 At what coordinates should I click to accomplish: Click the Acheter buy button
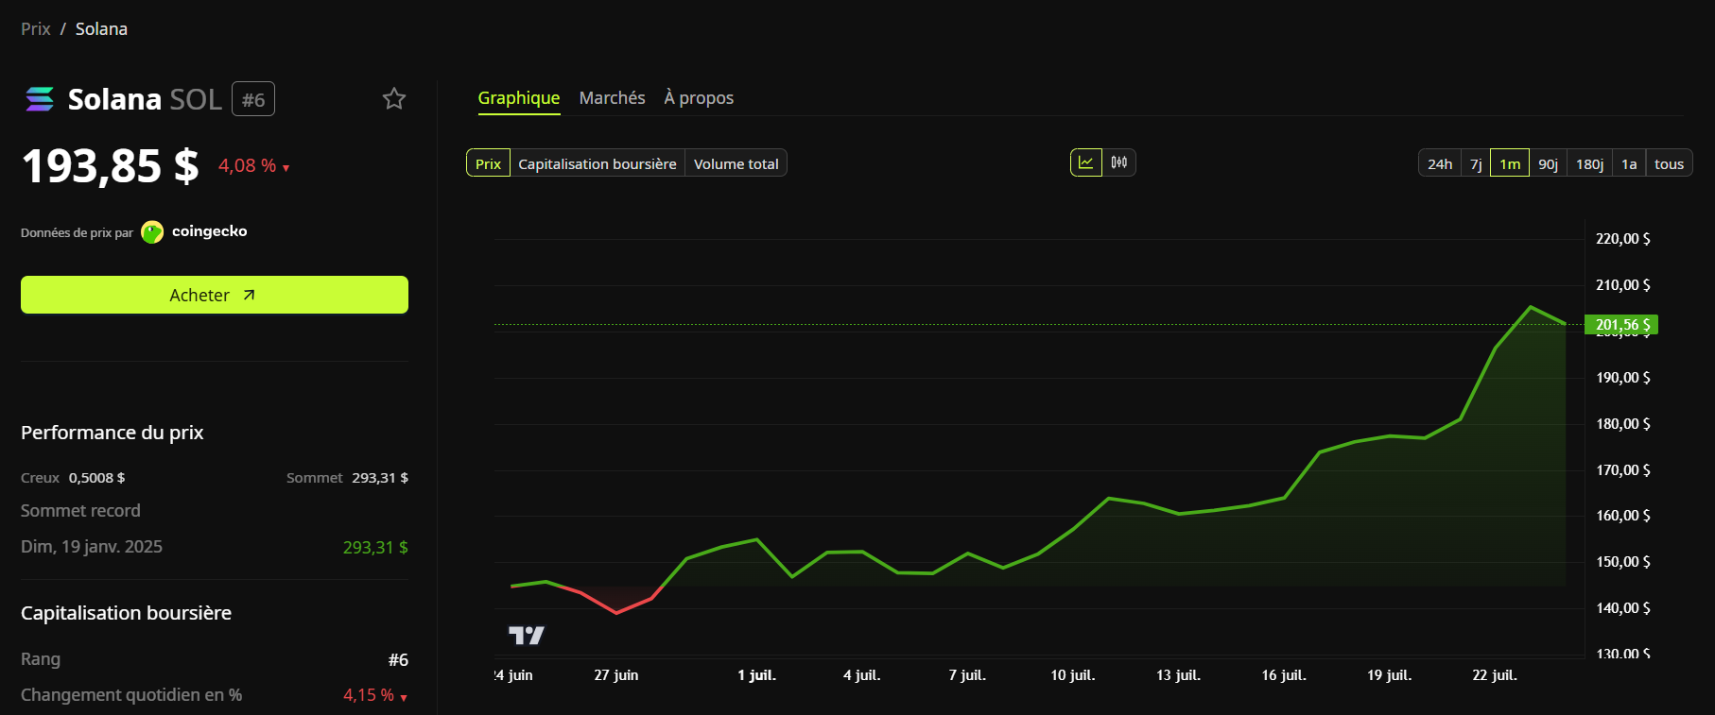tap(215, 295)
